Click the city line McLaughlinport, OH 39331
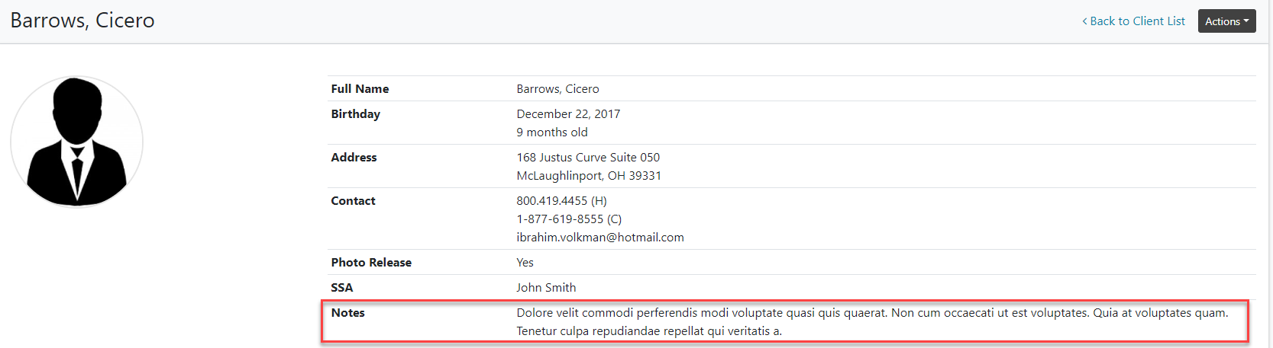Viewport: 1273px width, 348px height. click(x=589, y=176)
